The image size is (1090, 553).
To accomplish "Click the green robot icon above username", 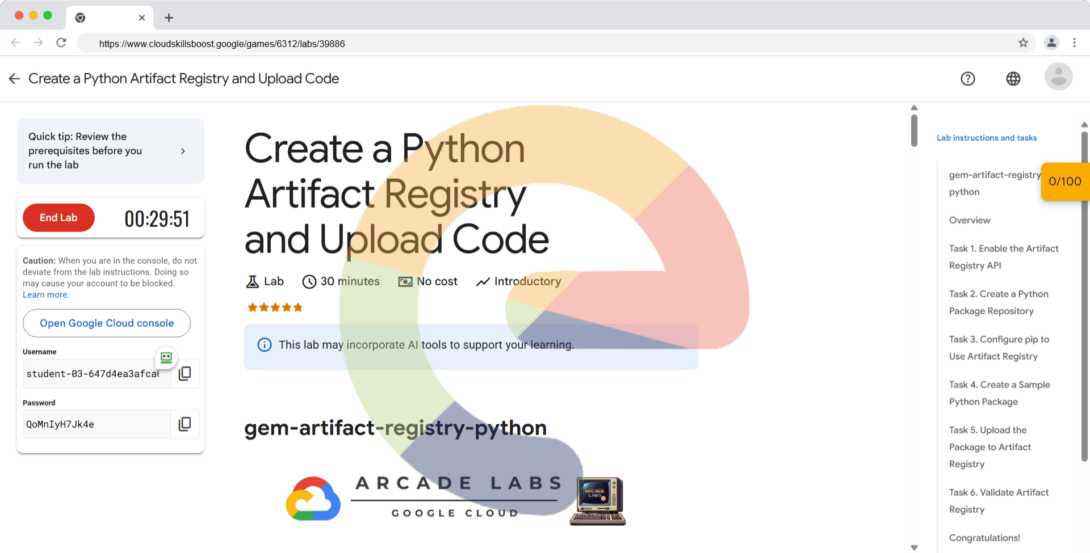I will pos(166,357).
